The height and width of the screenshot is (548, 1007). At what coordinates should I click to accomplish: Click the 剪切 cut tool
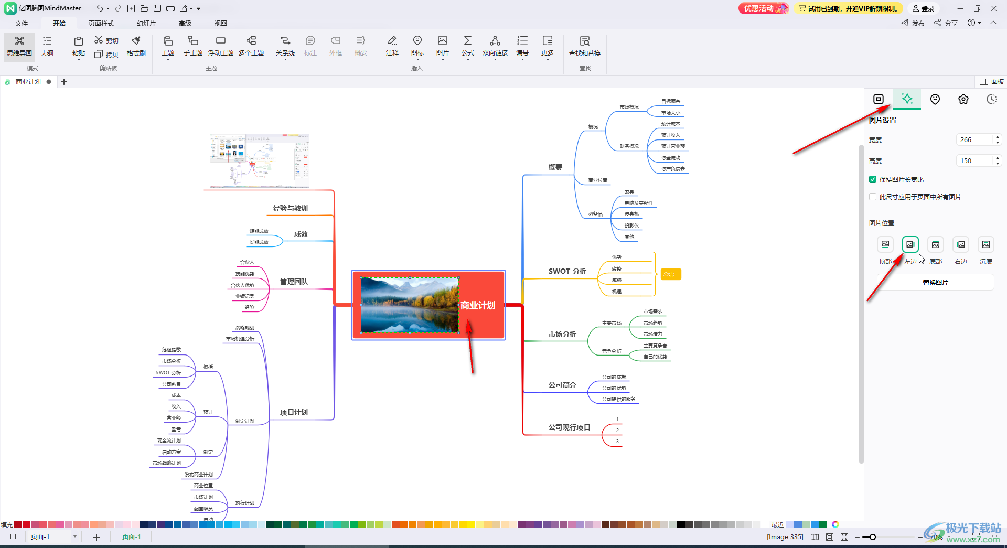click(x=106, y=40)
